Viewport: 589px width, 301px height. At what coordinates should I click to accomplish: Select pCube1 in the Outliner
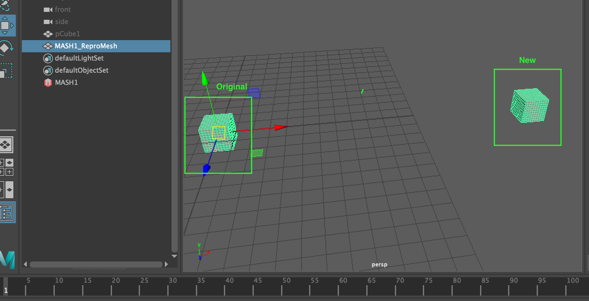(67, 34)
